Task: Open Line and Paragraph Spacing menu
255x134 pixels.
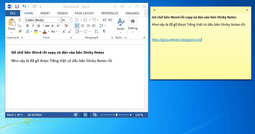Action: point(101,26)
